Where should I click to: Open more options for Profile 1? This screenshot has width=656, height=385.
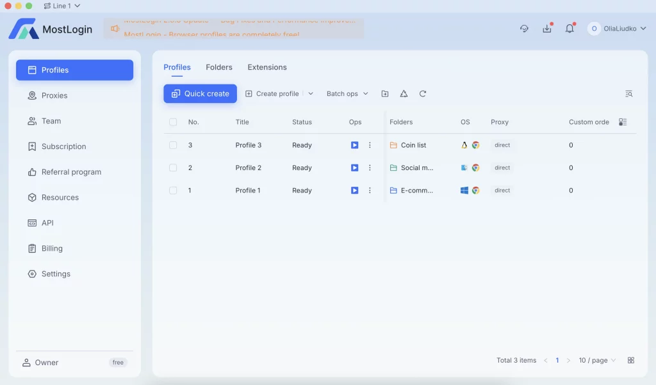(x=370, y=190)
